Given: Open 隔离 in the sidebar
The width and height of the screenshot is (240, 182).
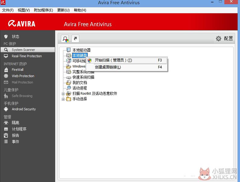Looking at the screenshot, I should 15,123.
